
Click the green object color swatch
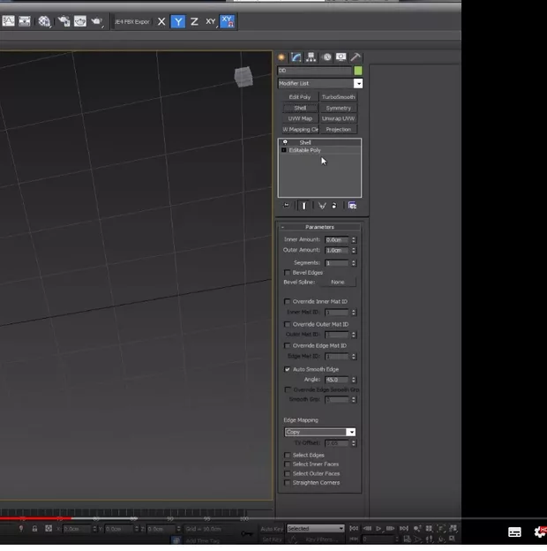point(358,71)
